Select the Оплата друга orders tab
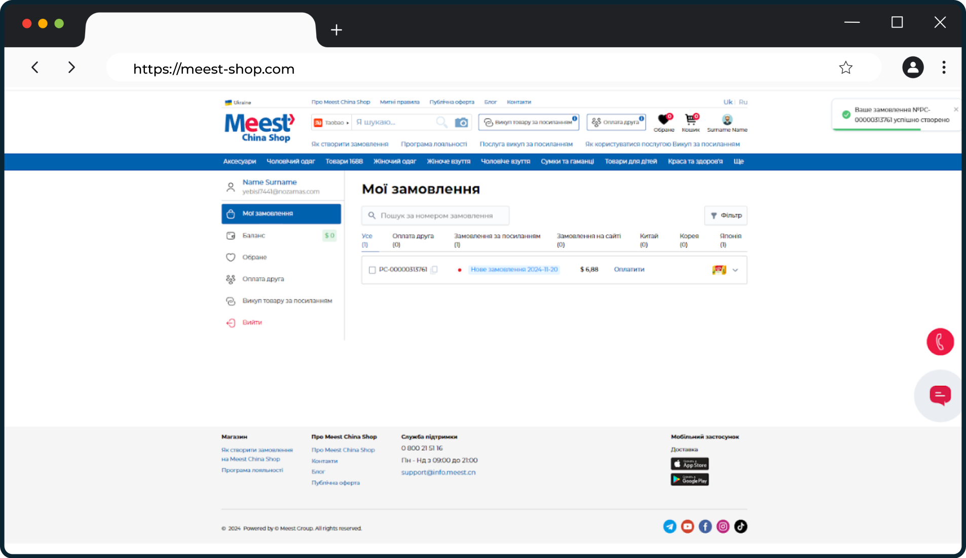This screenshot has width=966, height=558. [x=413, y=240]
